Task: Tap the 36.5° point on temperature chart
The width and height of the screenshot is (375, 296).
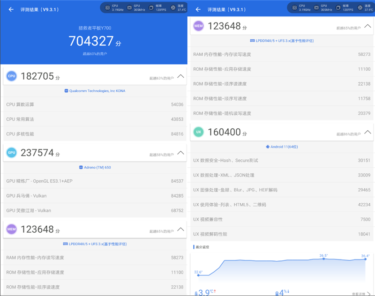Action: [323, 259]
